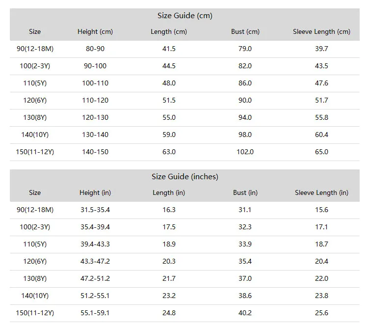Click the 150(11-12Y) size in inches table

tap(35, 313)
